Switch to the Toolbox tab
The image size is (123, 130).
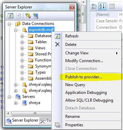pos(46,121)
